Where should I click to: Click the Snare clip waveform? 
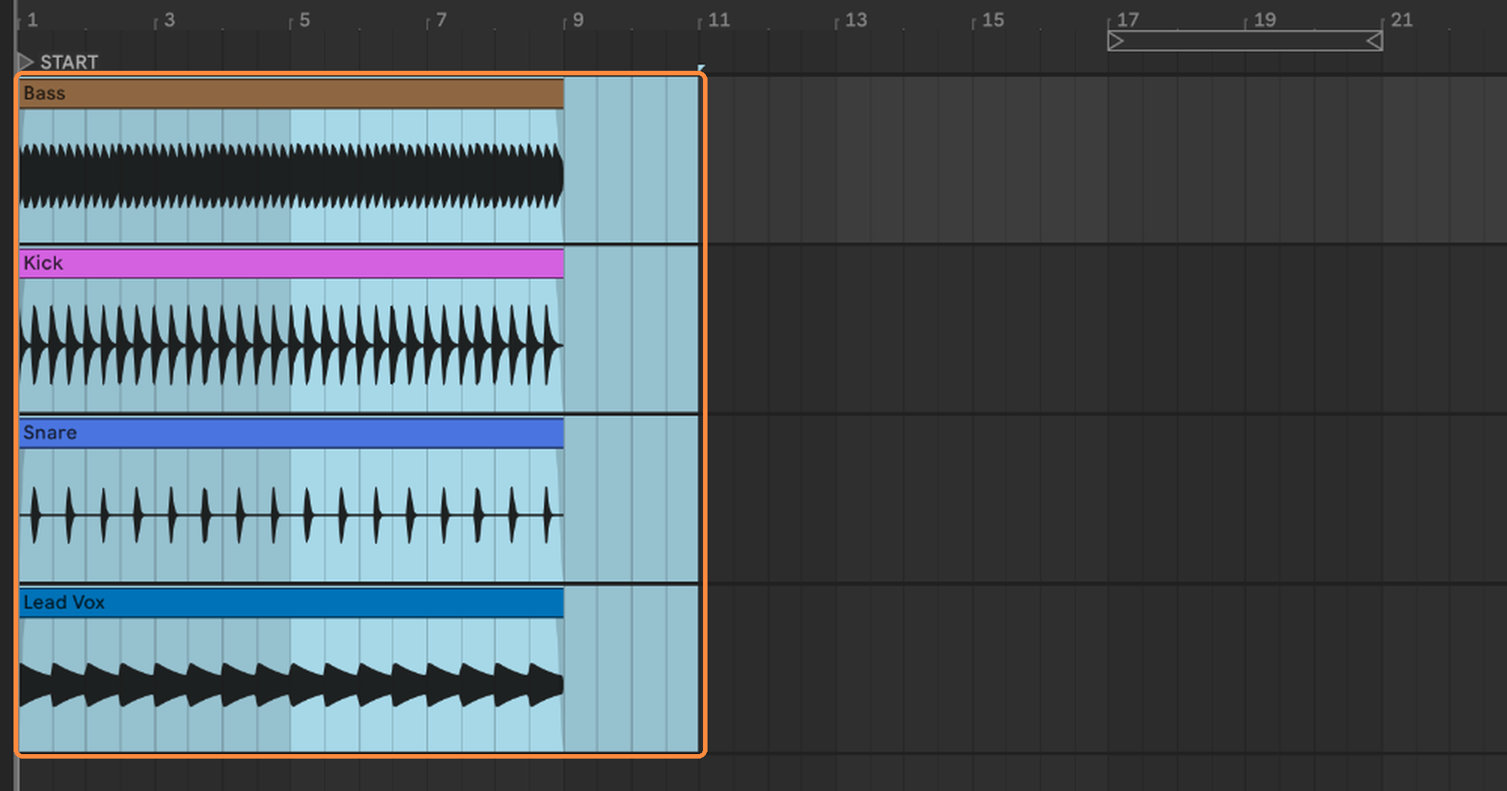coord(291,515)
